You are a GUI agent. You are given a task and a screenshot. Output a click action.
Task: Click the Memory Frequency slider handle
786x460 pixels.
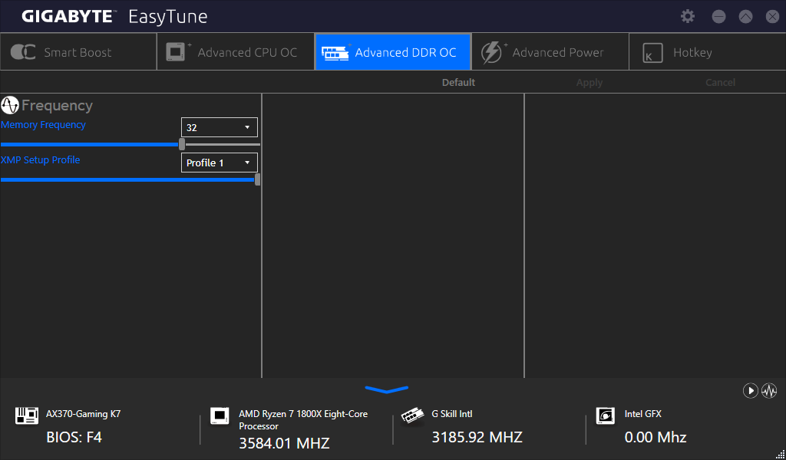click(182, 144)
